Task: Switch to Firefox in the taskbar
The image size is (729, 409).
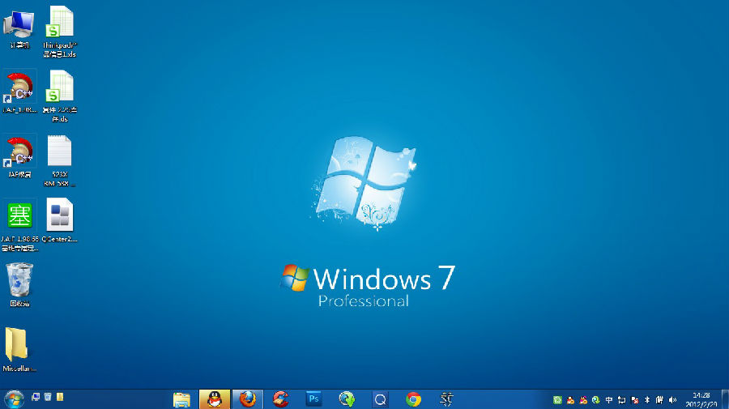Action: coord(248,399)
